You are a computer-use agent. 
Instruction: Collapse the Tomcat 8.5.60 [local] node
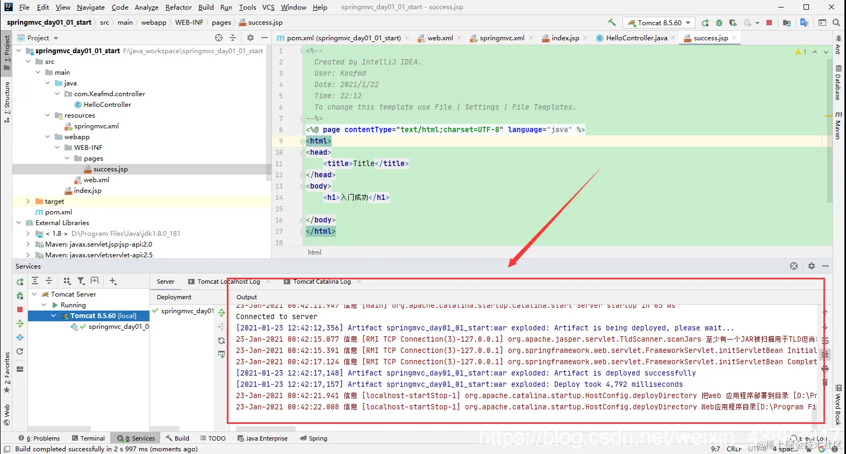[x=54, y=316]
